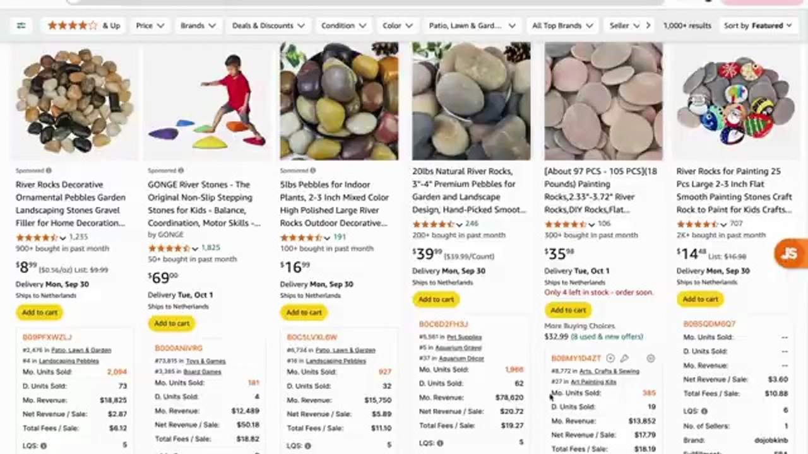Open the 5lbs mixed color pebbles thumbnail
This screenshot has width=808, height=454.
click(339, 101)
